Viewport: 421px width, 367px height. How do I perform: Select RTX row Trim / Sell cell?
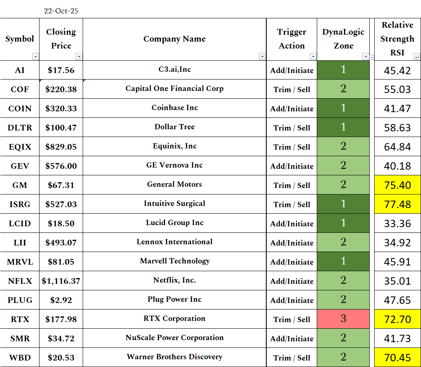[292, 319]
